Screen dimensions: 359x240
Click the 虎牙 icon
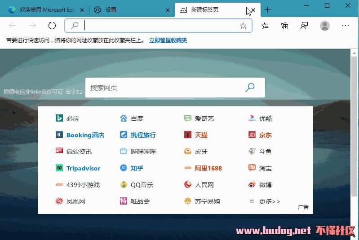tap(188, 151)
